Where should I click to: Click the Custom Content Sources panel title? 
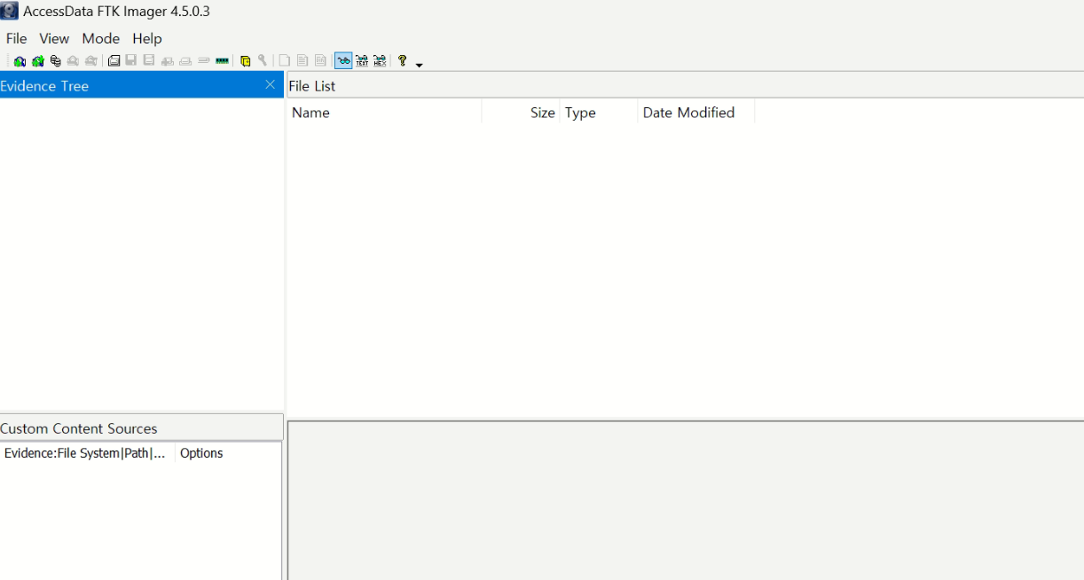click(79, 428)
